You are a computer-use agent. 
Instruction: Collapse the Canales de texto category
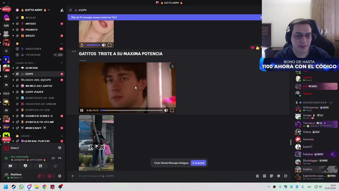(25, 63)
